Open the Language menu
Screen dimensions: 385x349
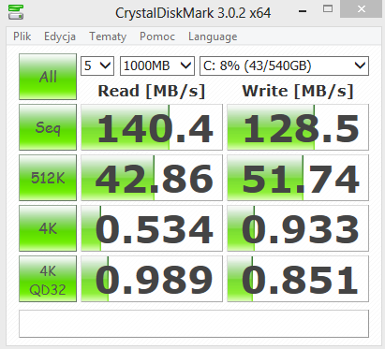click(213, 36)
